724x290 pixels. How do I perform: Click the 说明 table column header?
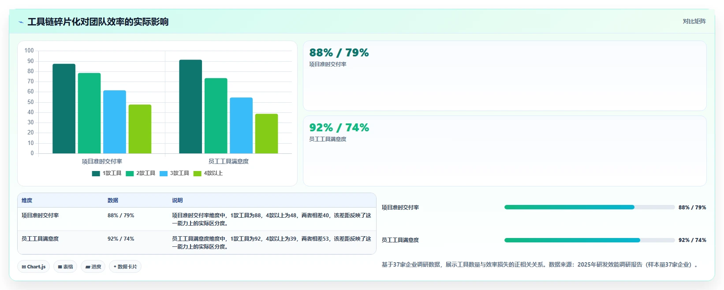(177, 201)
